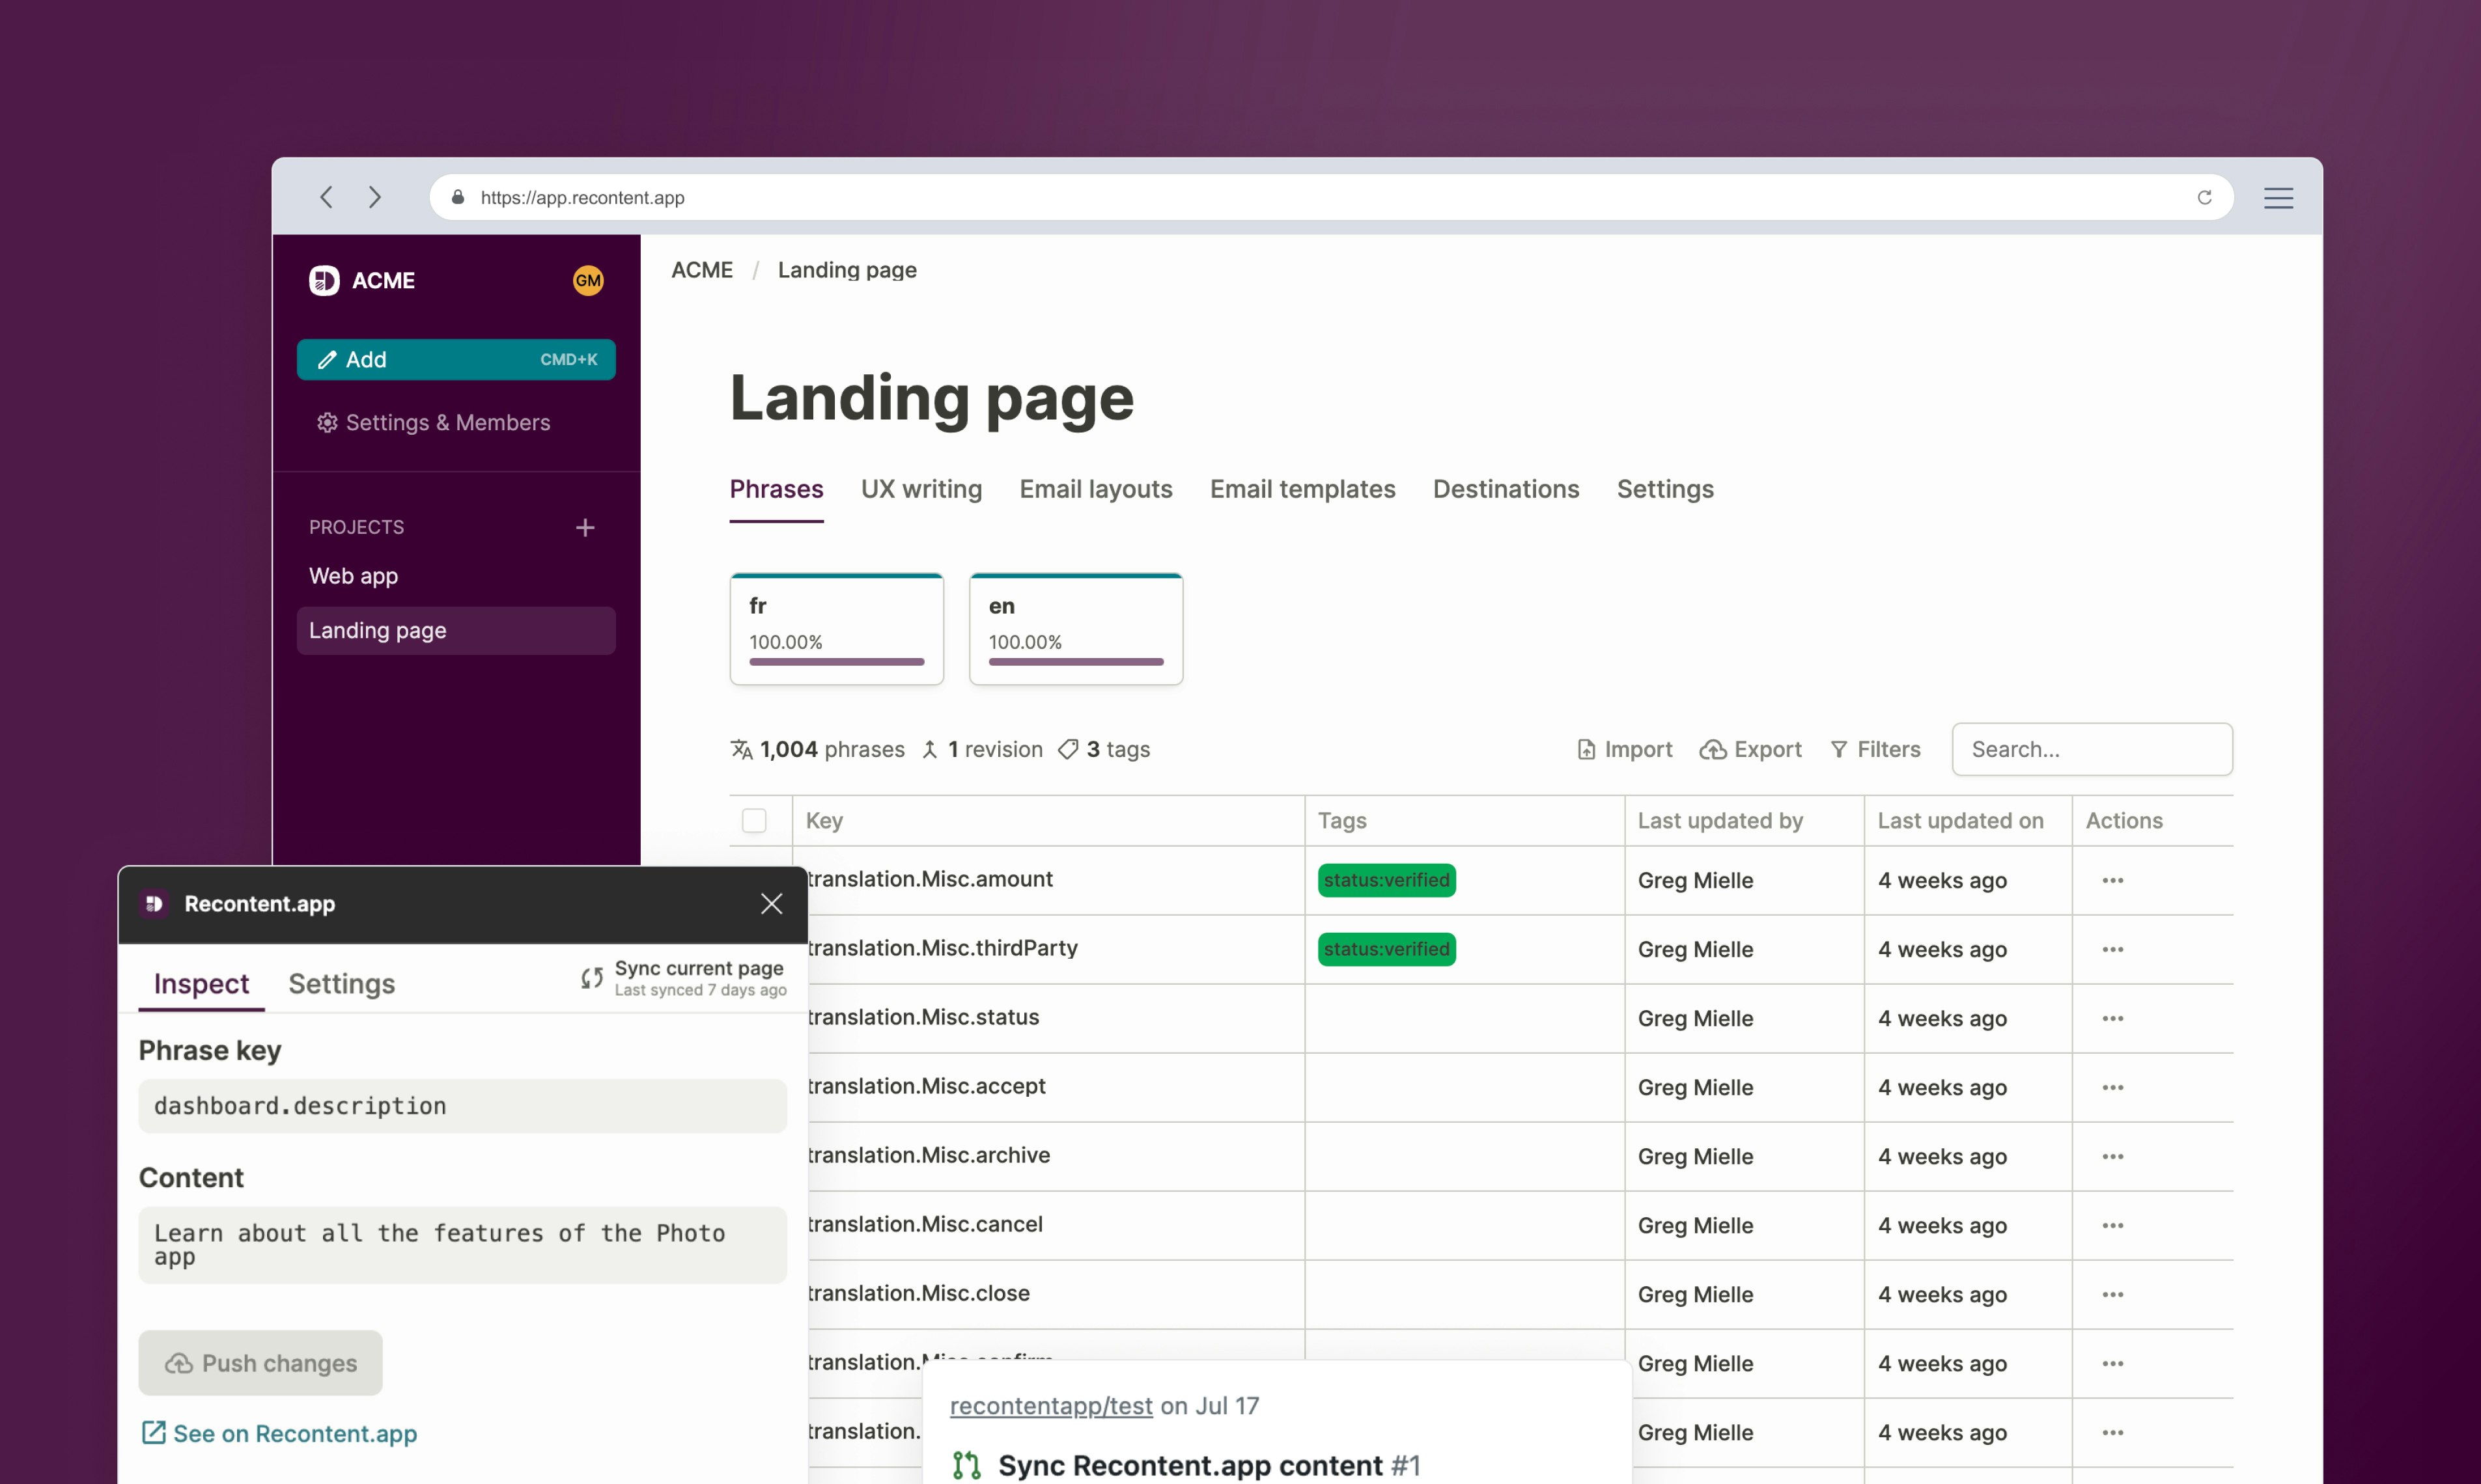Switch to Settings tab in Recontent panel

[341, 984]
